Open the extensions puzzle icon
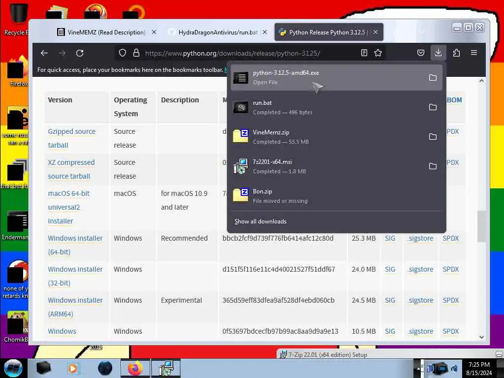This screenshot has width=504, height=378. pos(456,53)
